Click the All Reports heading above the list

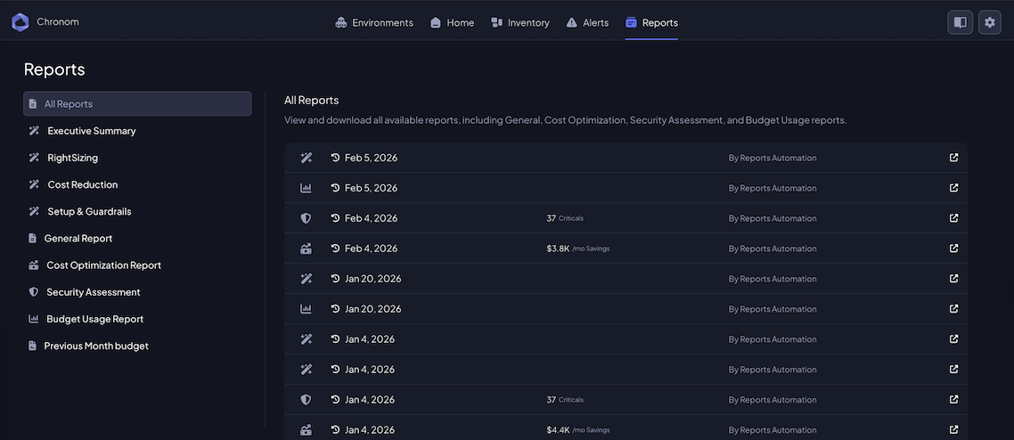click(x=311, y=100)
